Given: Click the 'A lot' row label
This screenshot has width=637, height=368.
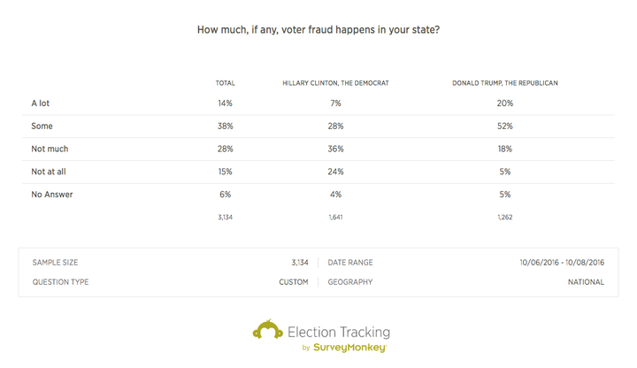Looking at the screenshot, I should point(40,103).
